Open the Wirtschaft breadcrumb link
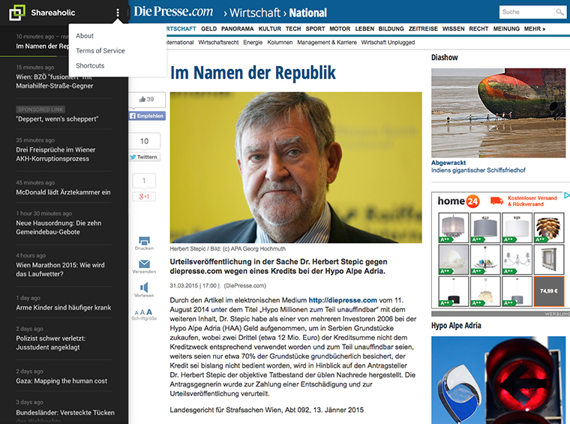The image size is (570, 424). point(255,13)
